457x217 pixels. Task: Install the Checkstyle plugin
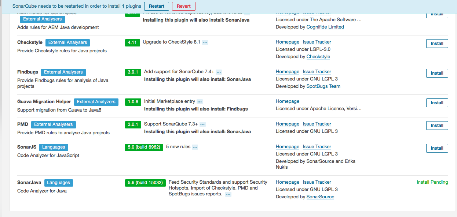[x=437, y=44]
